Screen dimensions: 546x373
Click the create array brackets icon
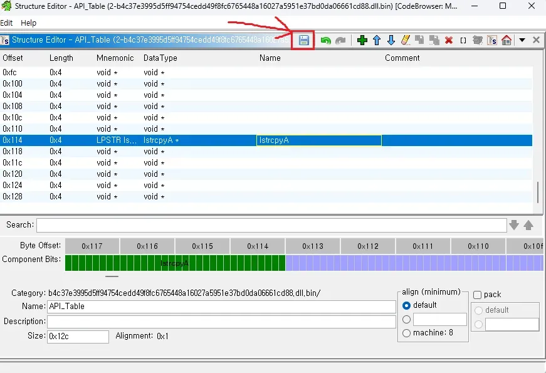tap(463, 40)
